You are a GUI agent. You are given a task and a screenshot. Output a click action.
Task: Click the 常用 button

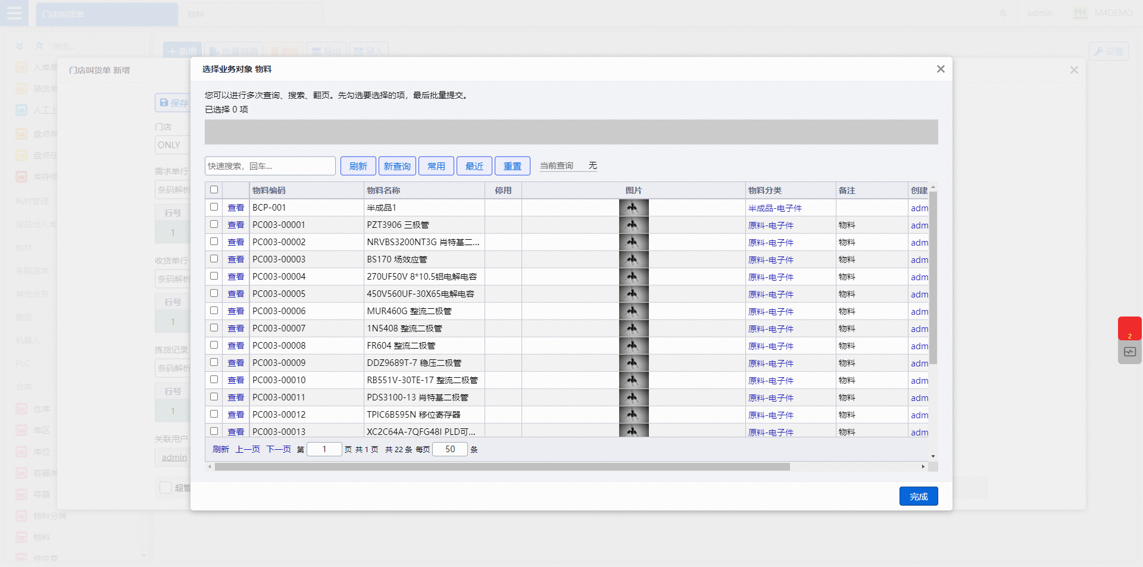(436, 166)
